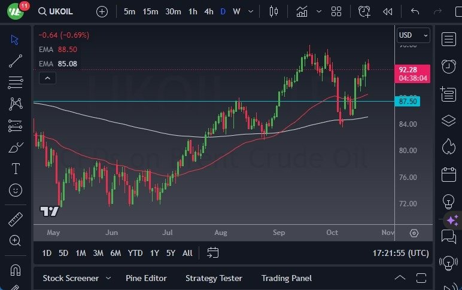This screenshot has width=462, height=290.
Task: Open the watchlist panel icon
Action: [x=448, y=39]
